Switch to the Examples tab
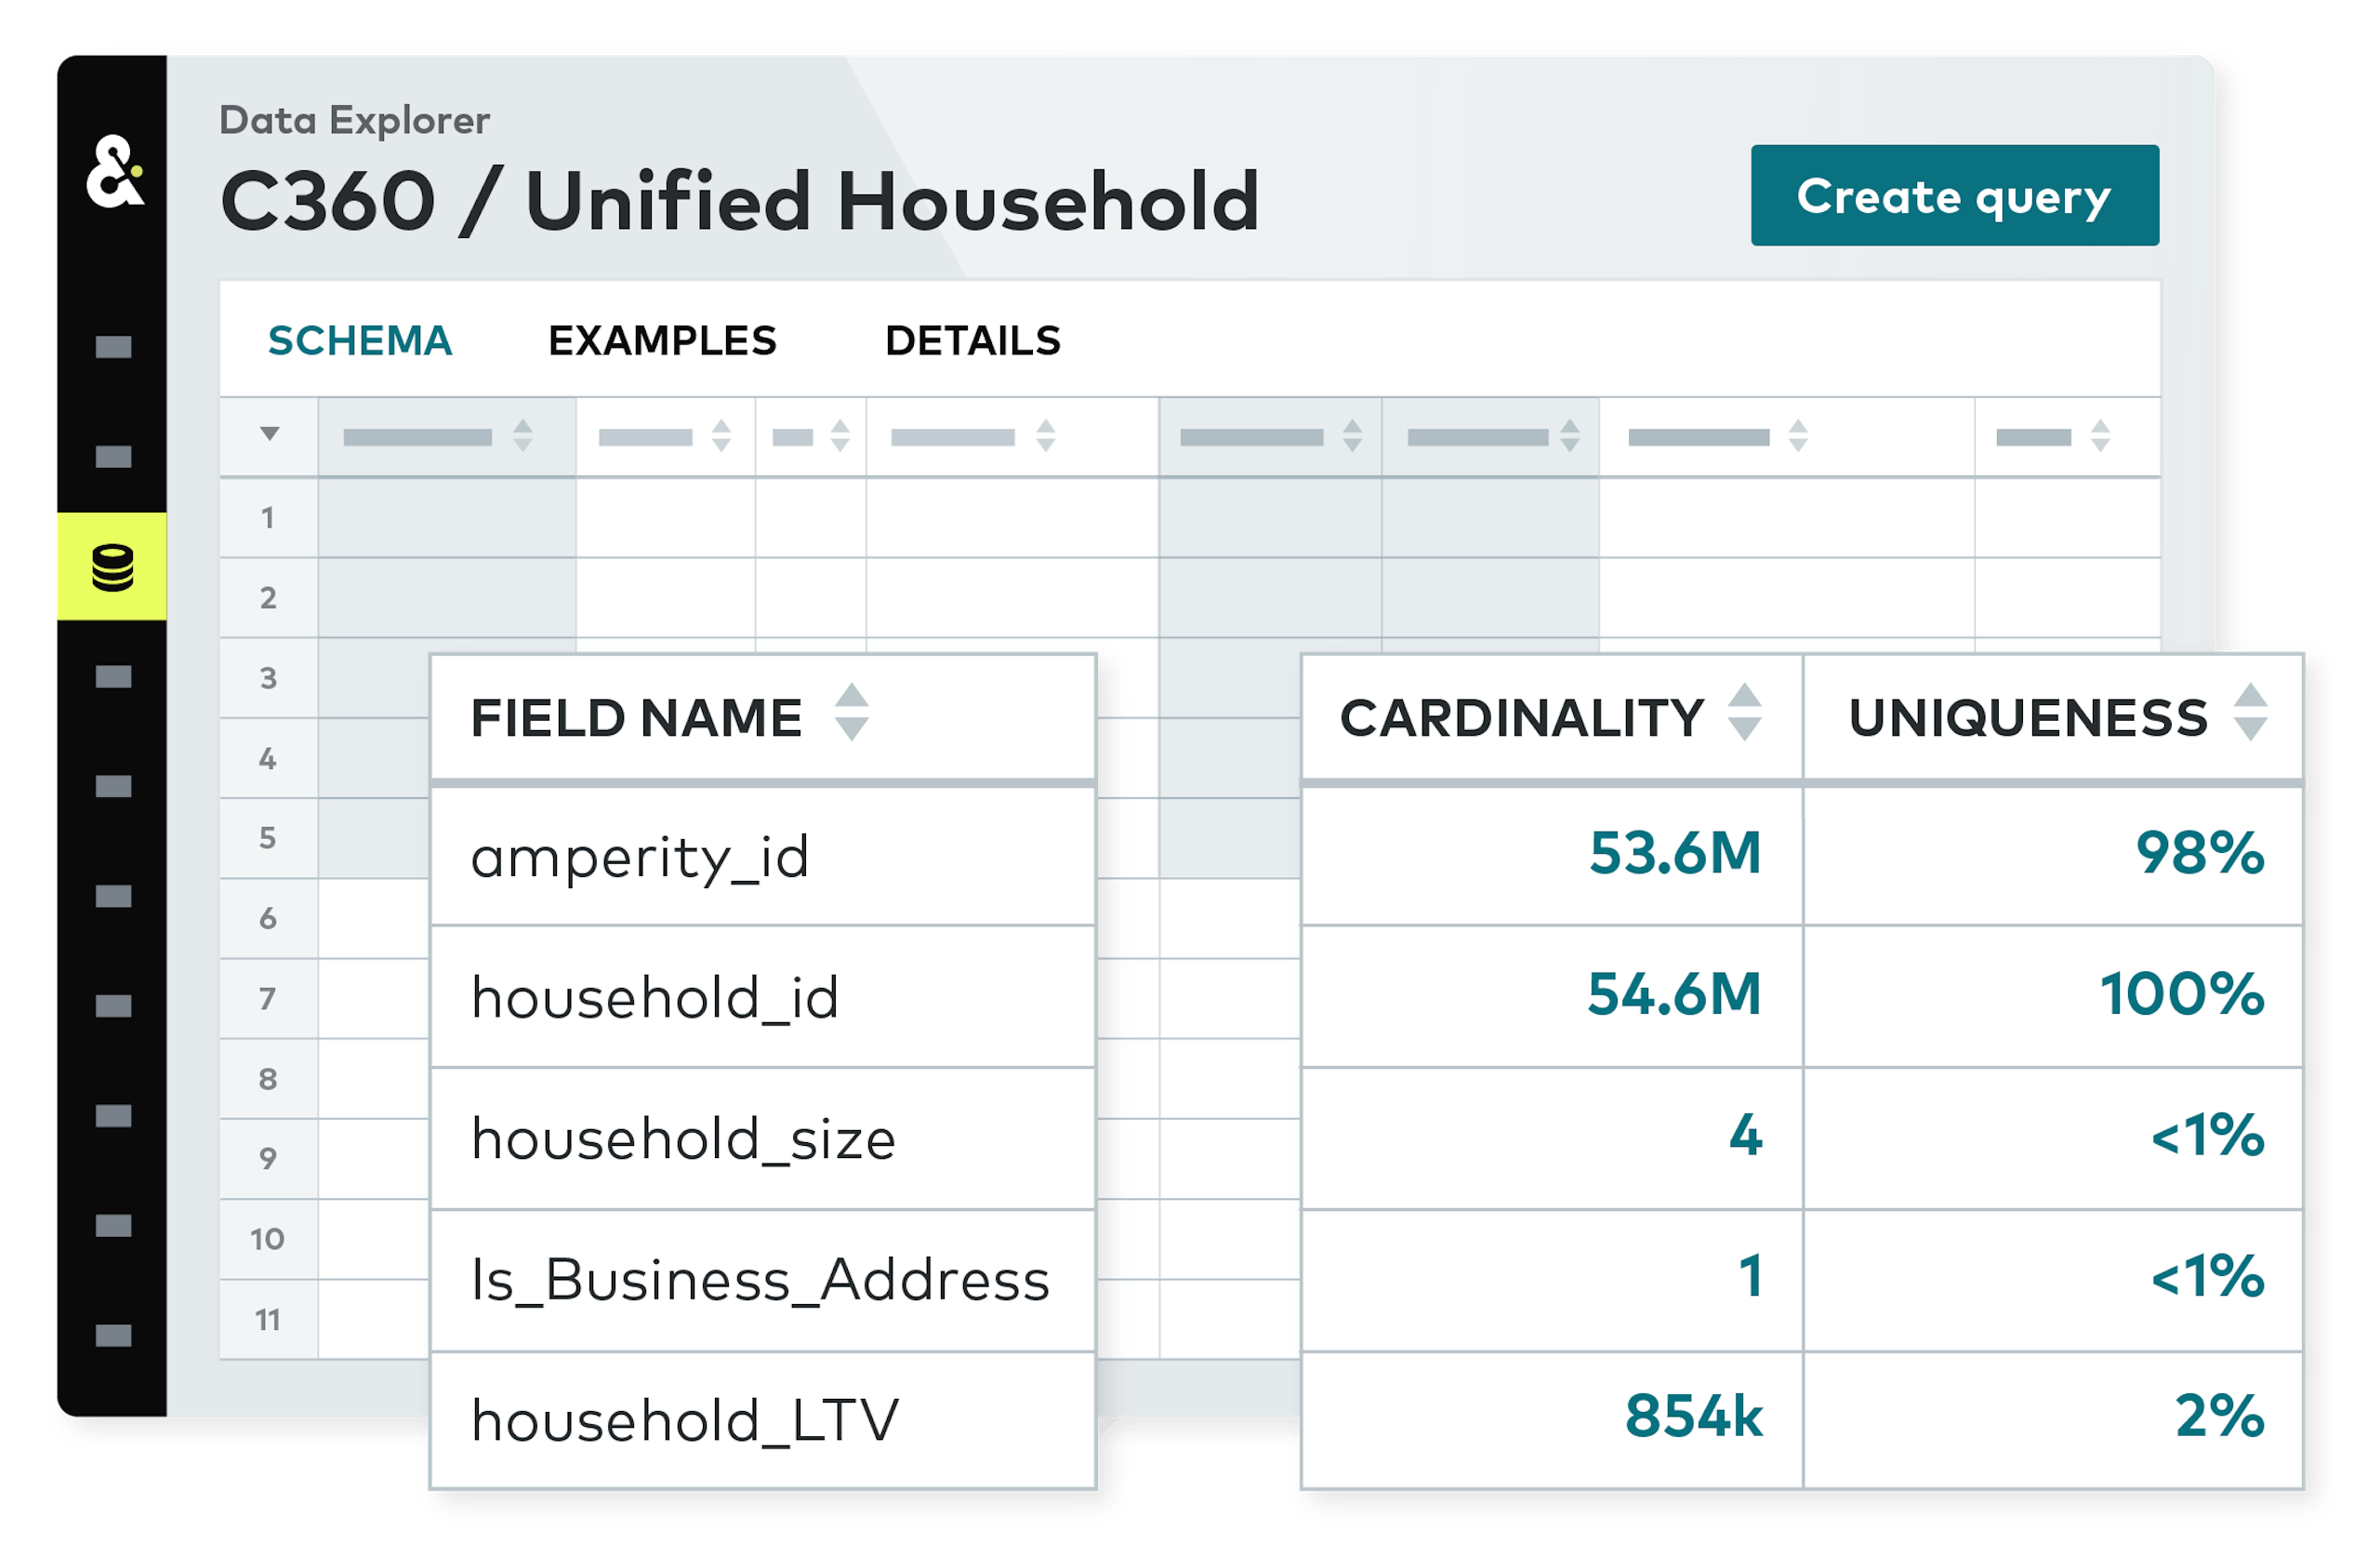The width and height of the screenshot is (2380, 1544). [x=662, y=341]
